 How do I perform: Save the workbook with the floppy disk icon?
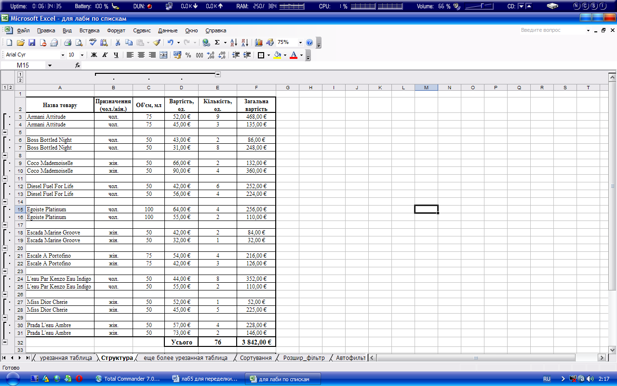32,42
